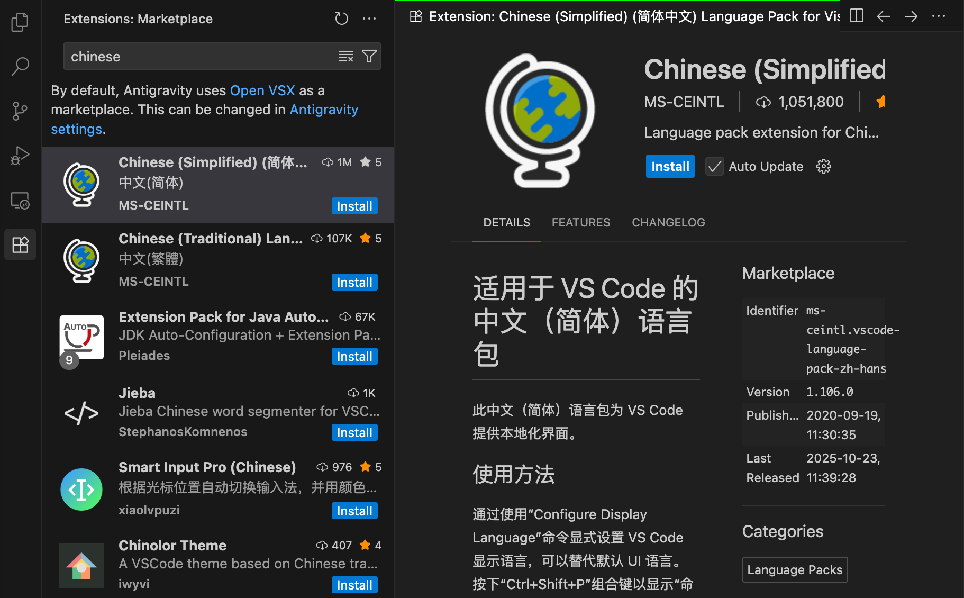Open the extension manage gear menu

823,167
